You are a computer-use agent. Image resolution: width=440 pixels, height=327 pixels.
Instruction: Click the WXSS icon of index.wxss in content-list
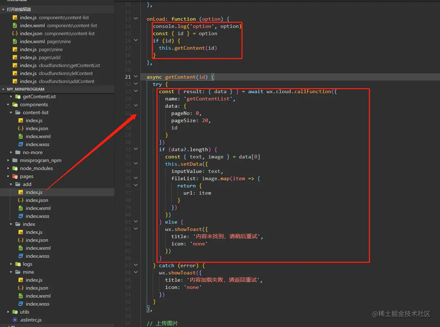(x=21, y=144)
